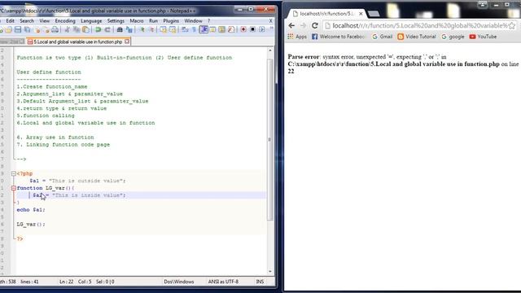The width and height of the screenshot is (521, 293).
Task: Click the Replace toolbar icon
Action: pyautogui.click(x=129, y=30)
